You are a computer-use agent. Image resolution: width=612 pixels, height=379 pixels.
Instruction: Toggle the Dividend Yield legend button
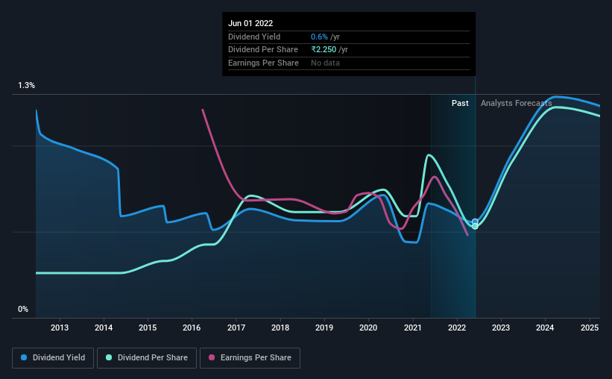pyautogui.click(x=53, y=357)
